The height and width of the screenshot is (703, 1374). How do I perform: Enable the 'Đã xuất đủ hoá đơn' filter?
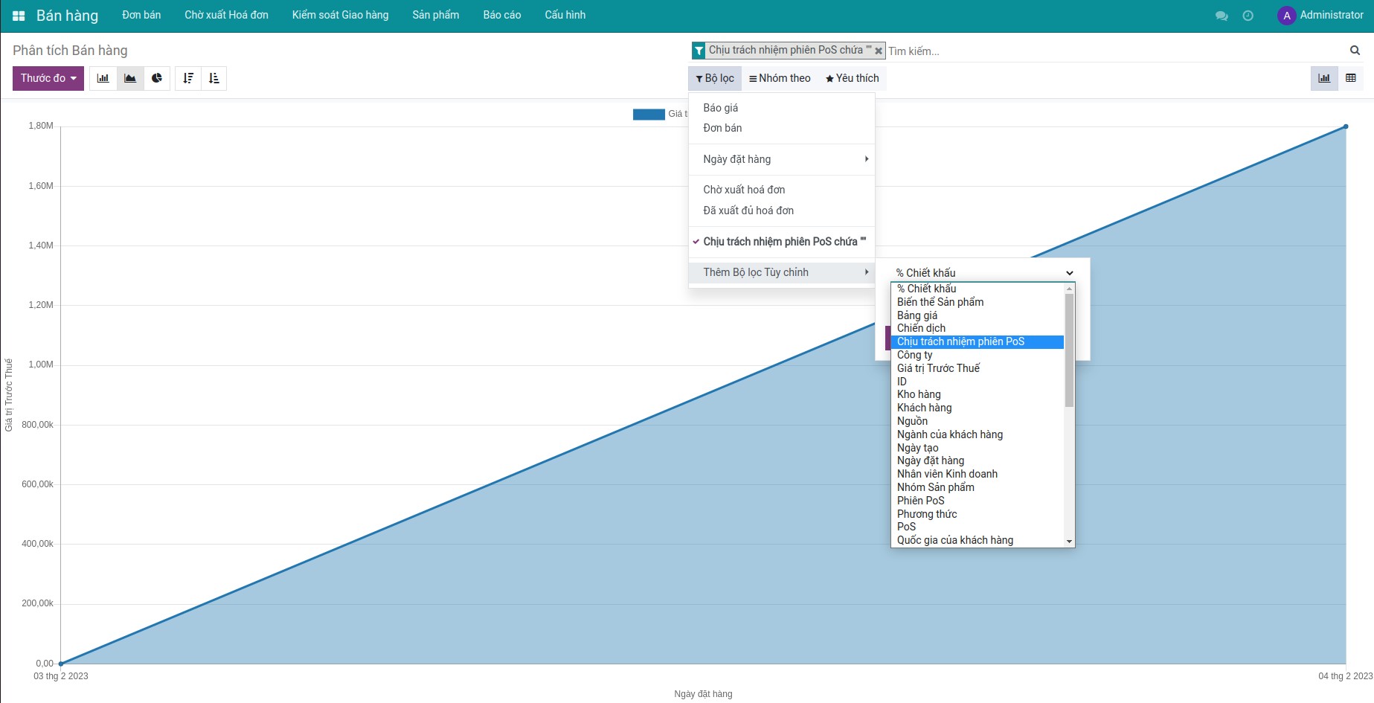tap(748, 211)
